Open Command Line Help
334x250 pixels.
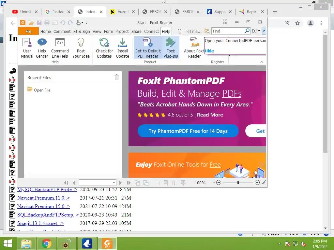pos(60,48)
